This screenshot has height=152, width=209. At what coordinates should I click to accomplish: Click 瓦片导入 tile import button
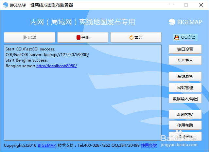pyautogui.click(x=185, y=60)
